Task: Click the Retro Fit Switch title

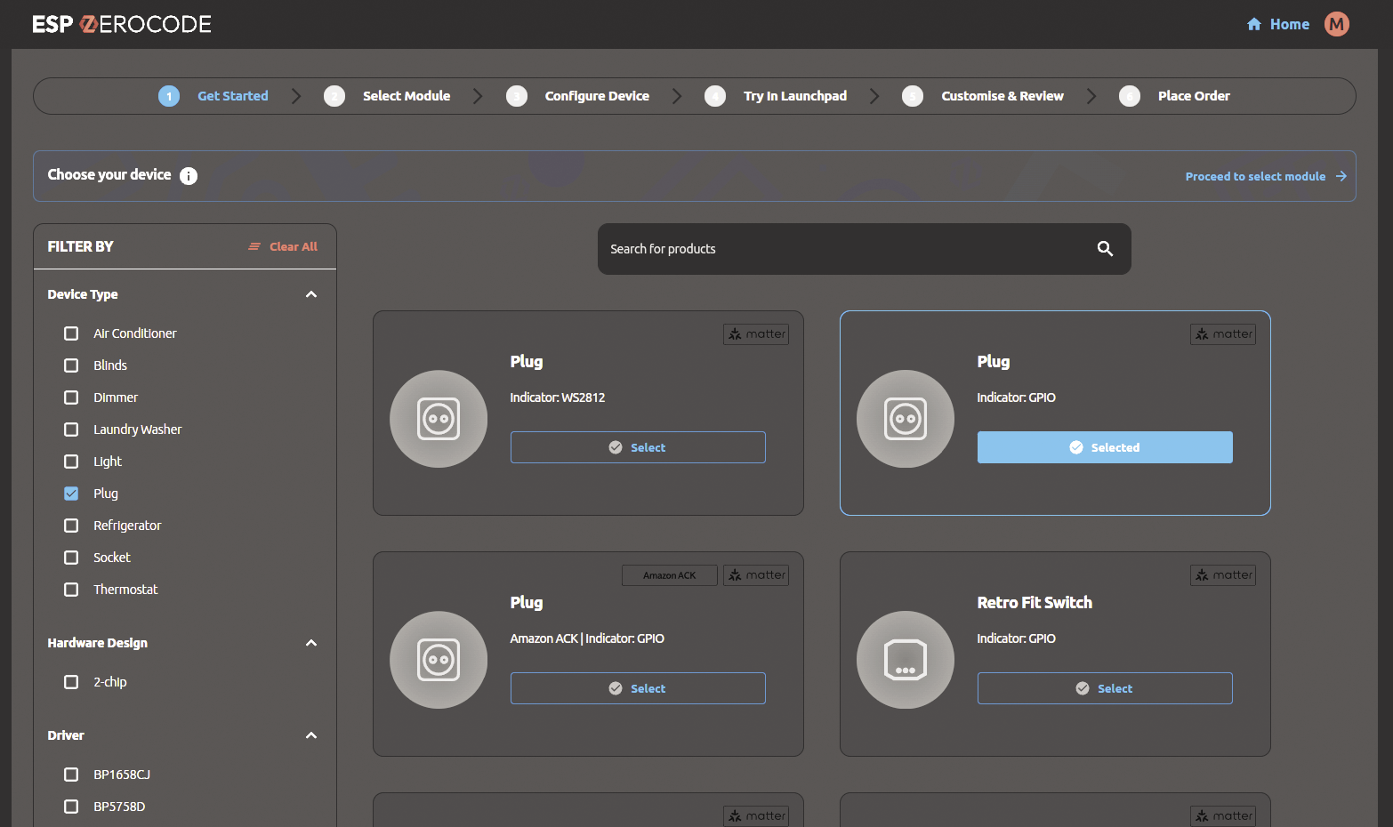Action: 1035,603
